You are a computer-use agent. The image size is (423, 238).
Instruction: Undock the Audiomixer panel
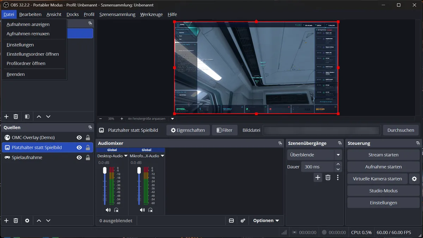click(x=280, y=143)
